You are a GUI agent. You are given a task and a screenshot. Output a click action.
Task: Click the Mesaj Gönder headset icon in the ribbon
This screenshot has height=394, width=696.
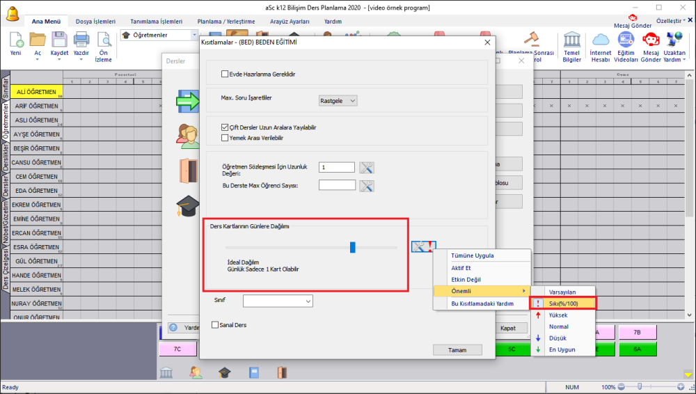point(651,40)
